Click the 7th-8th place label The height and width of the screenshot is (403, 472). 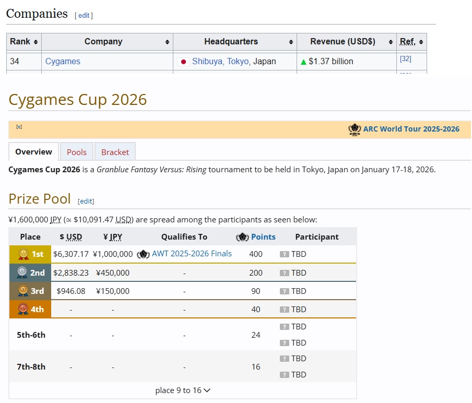[x=31, y=367]
